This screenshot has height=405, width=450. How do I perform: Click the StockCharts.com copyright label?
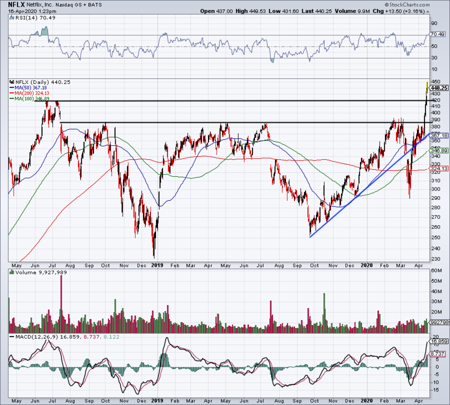tap(407, 5)
